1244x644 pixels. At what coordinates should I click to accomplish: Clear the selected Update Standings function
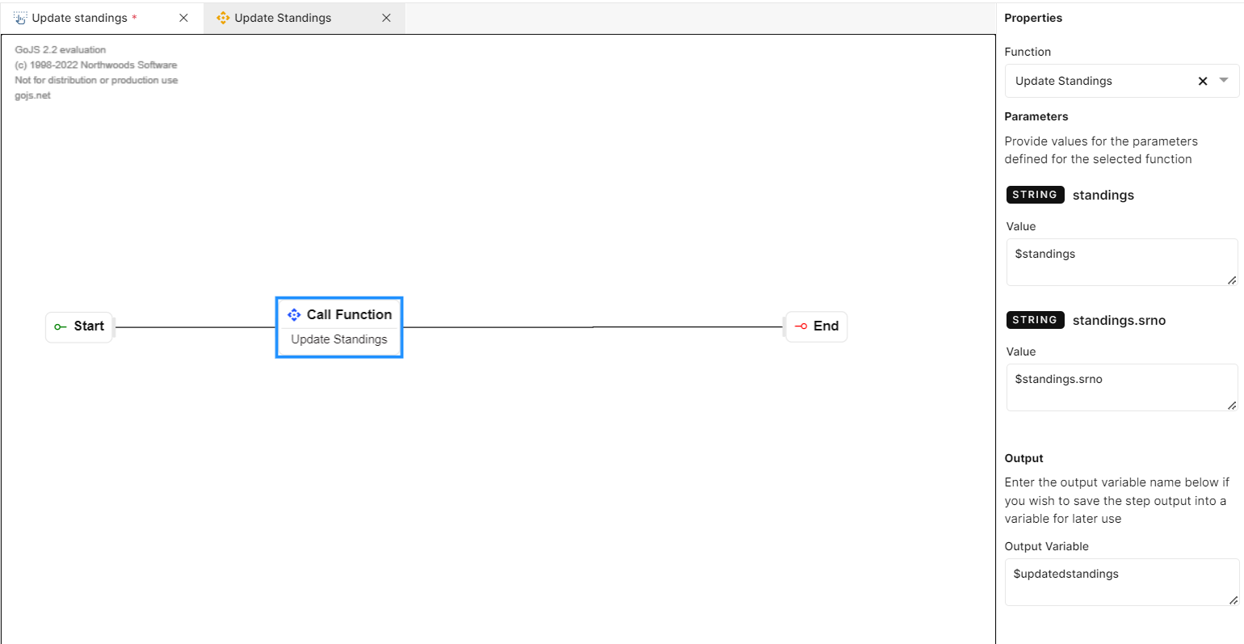coord(1202,81)
